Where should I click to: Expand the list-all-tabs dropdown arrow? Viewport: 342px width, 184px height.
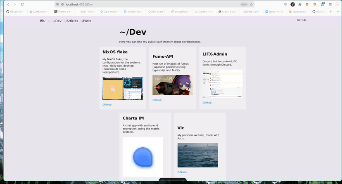337,12
